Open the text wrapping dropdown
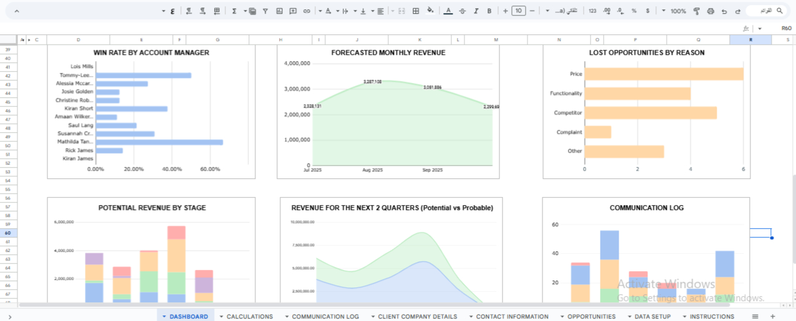796x321 pixels. pos(343,11)
